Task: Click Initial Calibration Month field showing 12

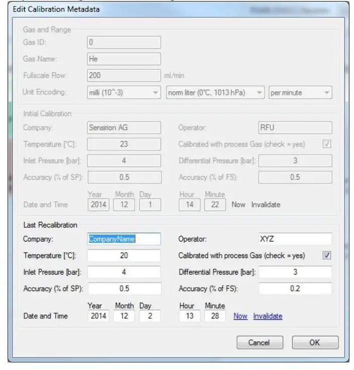Action: pos(124,205)
